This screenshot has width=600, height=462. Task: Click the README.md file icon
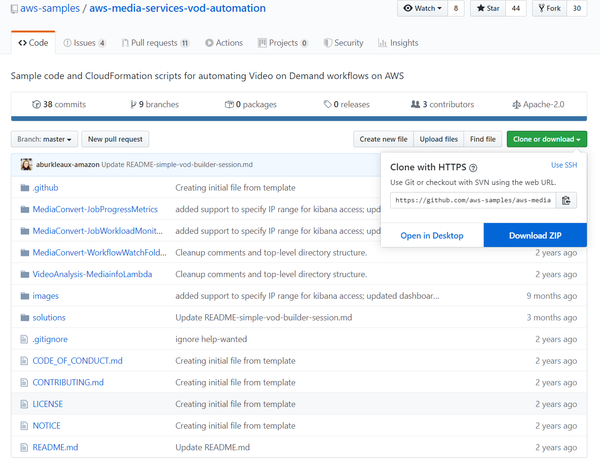coord(24,448)
